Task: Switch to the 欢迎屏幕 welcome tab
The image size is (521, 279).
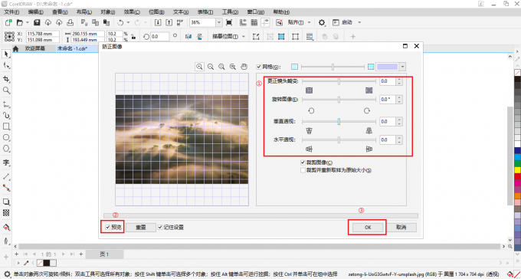Action: coord(35,48)
